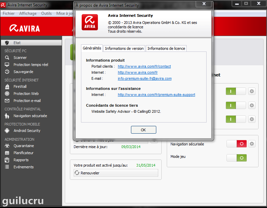Open the Scanner magnifier icon
This screenshot has height=208, width=267.
coord(7,58)
